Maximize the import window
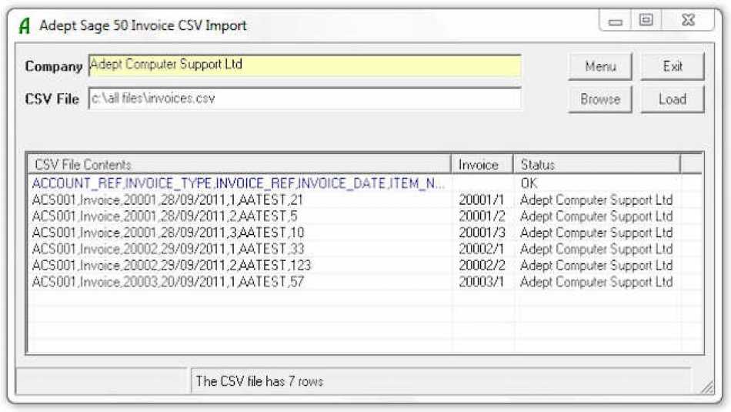The image size is (731, 412). [646, 22]
